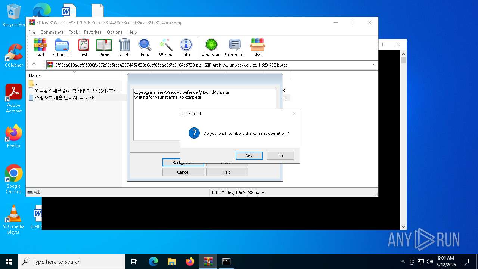Click the Windows Start button
Viewport: 478px width, 269px height.
9,262
